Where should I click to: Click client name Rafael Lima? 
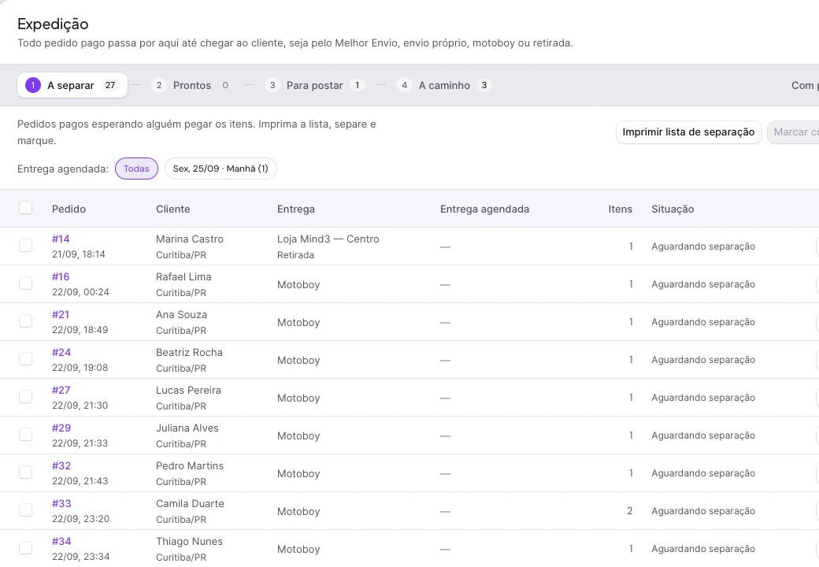point(183,276)
